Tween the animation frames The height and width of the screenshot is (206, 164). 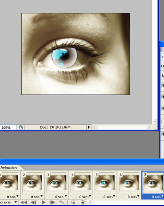coord(63,202)
